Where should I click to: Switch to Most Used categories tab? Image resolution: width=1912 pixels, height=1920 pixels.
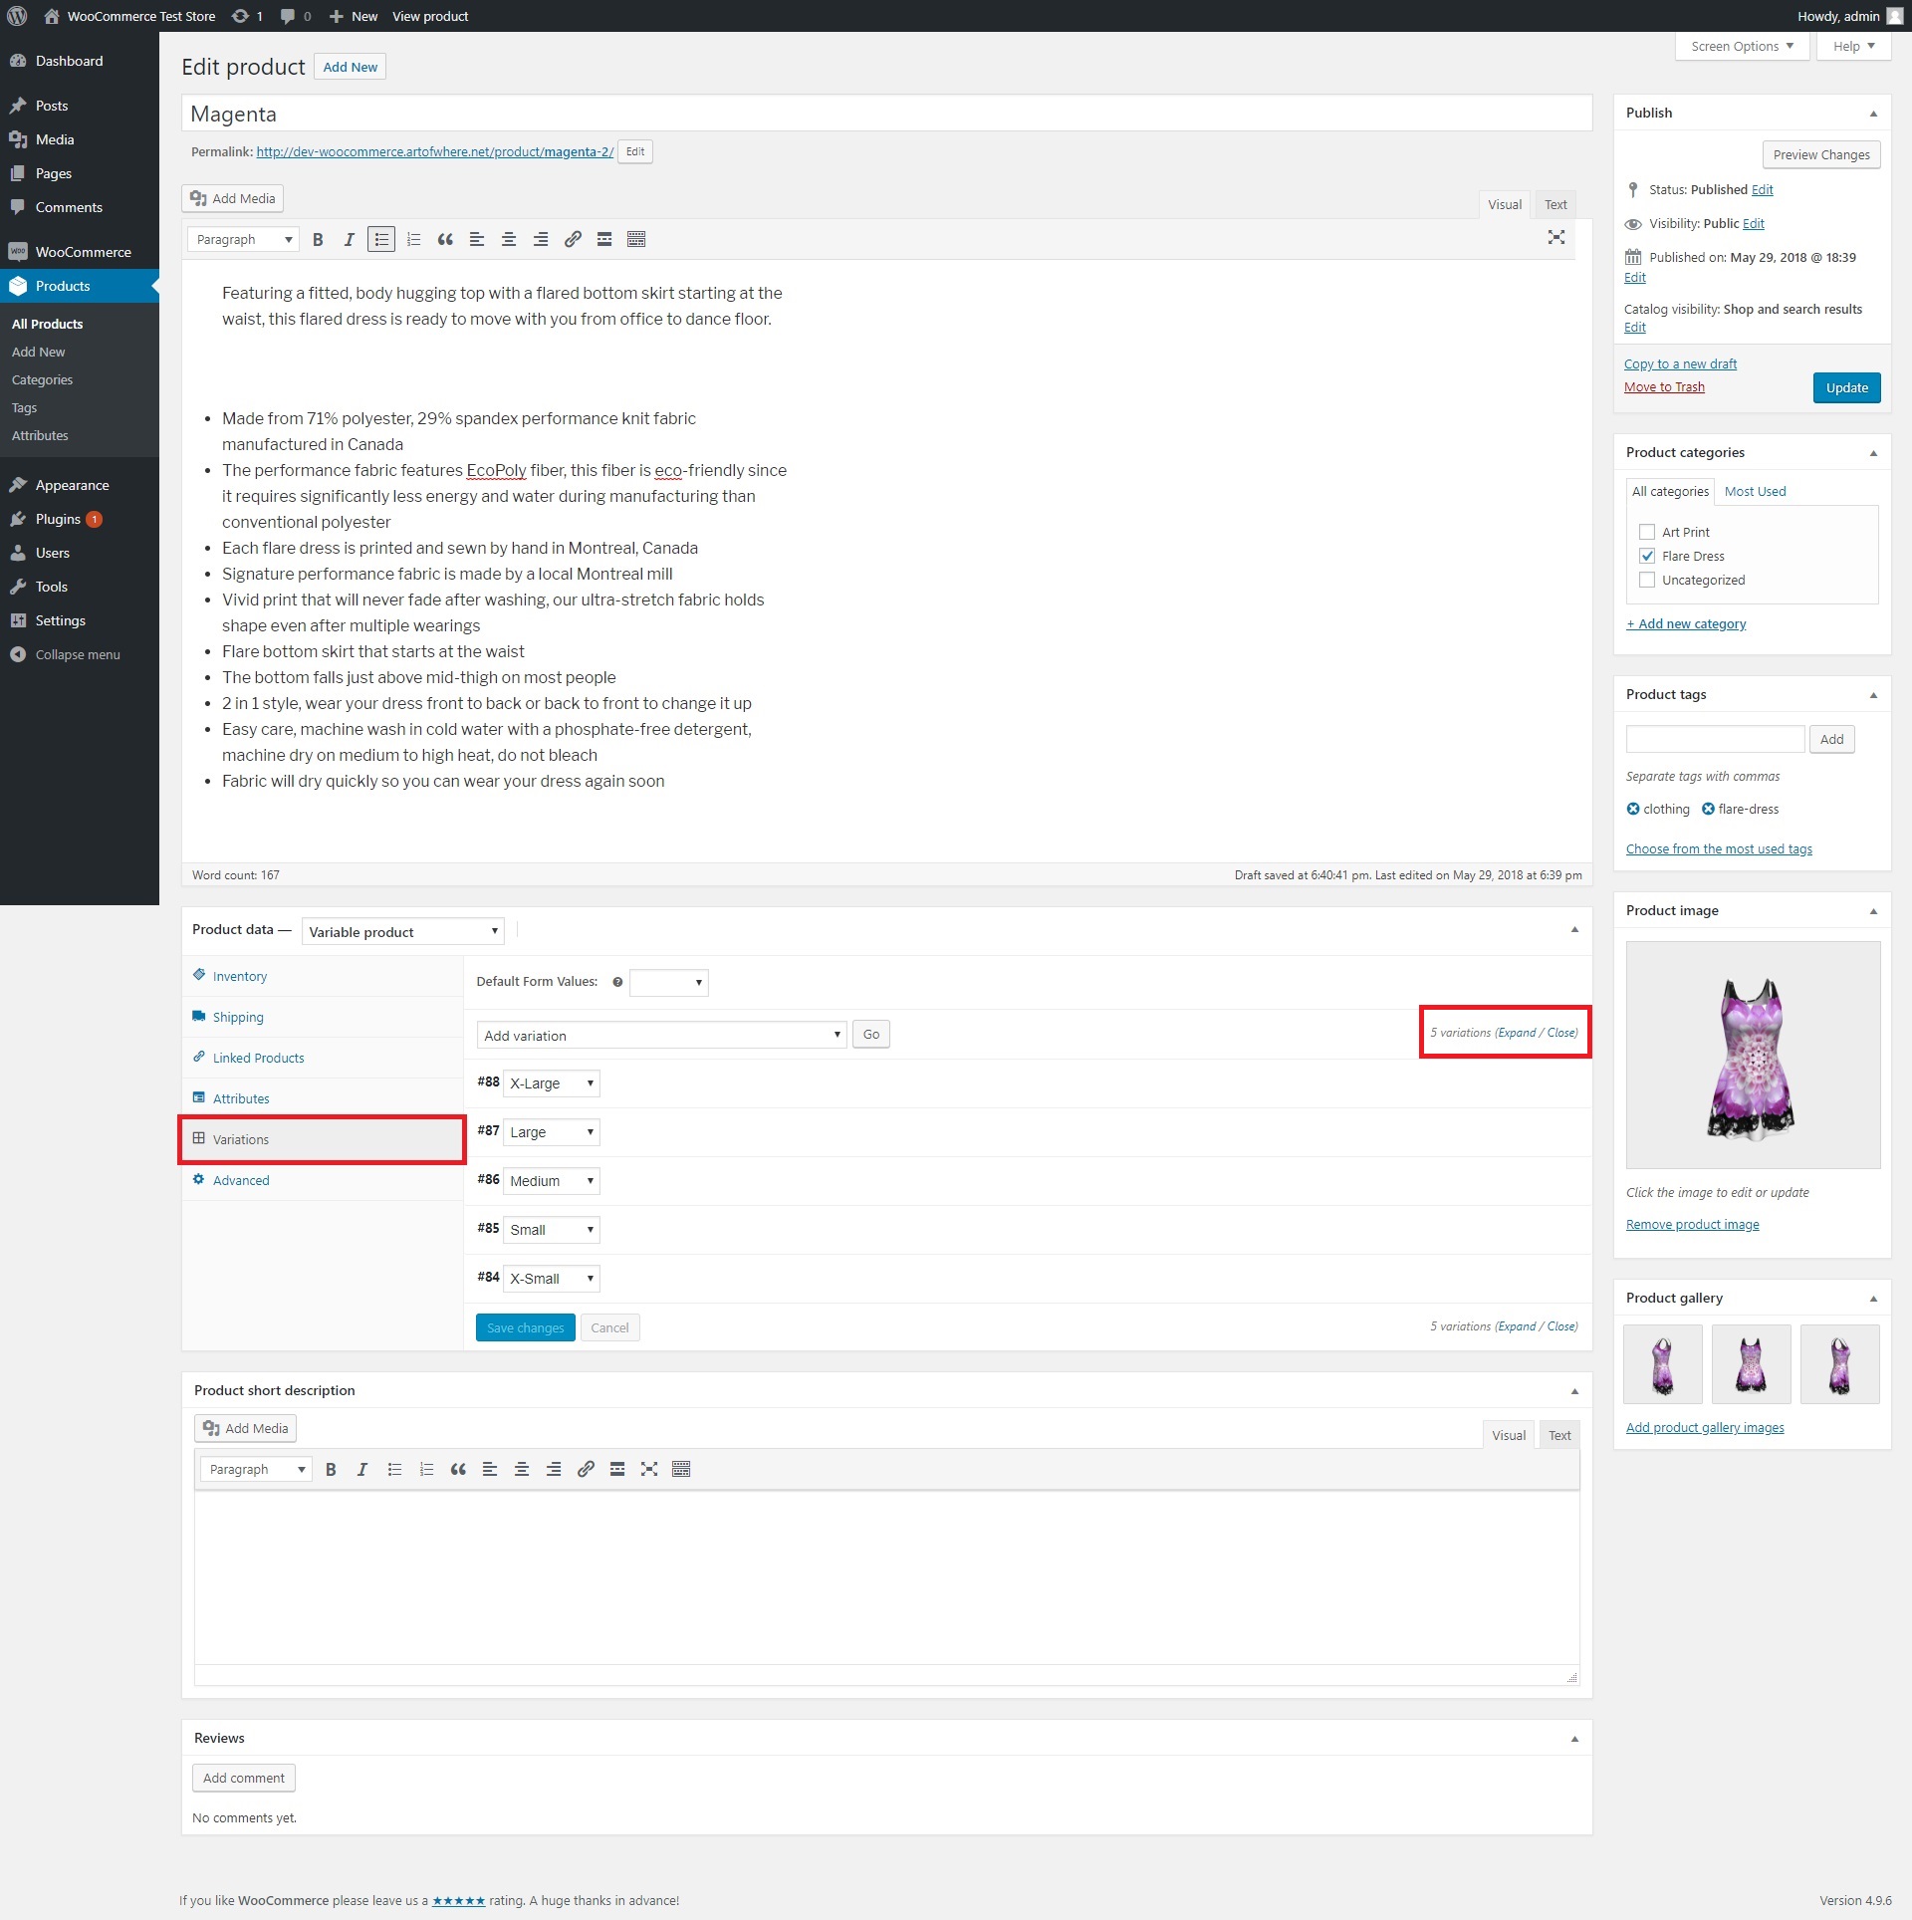tap(1755, 491)
